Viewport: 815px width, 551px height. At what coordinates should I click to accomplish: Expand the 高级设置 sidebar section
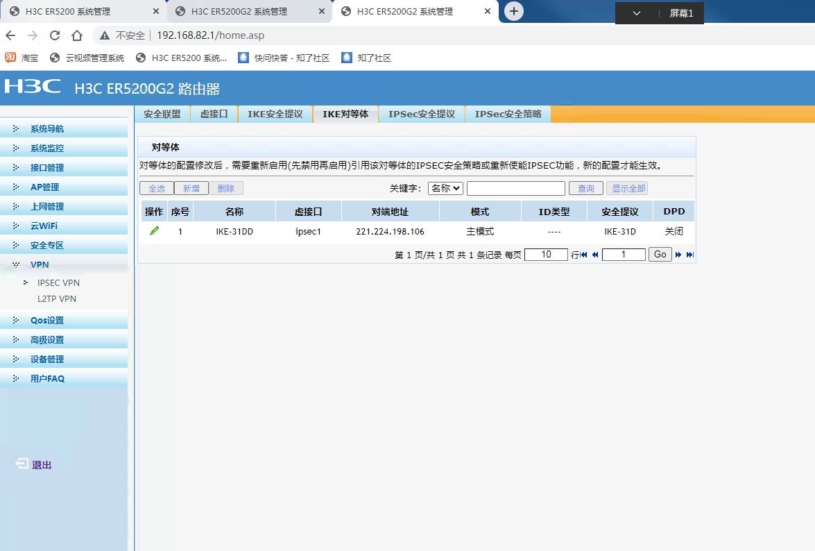click(x=47, y=339)
